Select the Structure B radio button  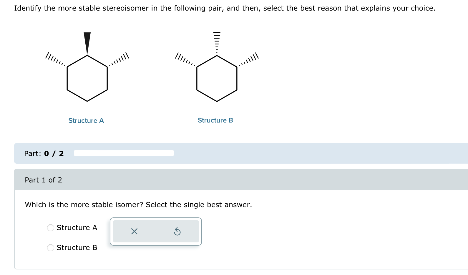50,248
